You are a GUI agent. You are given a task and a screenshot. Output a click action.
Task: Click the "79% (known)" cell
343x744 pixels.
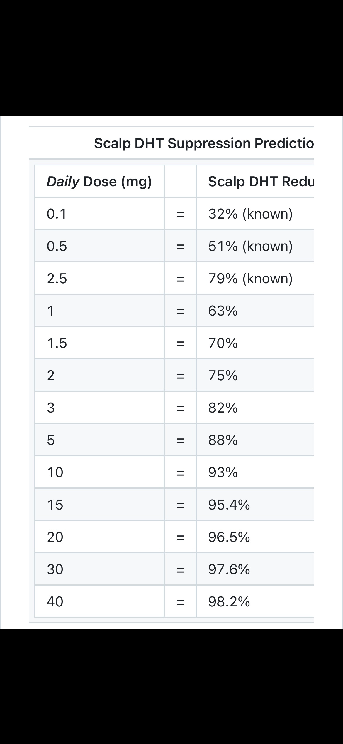pyautogui.click(x=250, y=278)
